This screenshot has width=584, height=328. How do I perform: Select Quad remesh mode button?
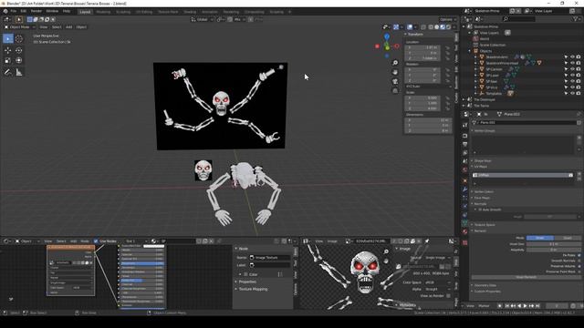[x=568, y=238]
